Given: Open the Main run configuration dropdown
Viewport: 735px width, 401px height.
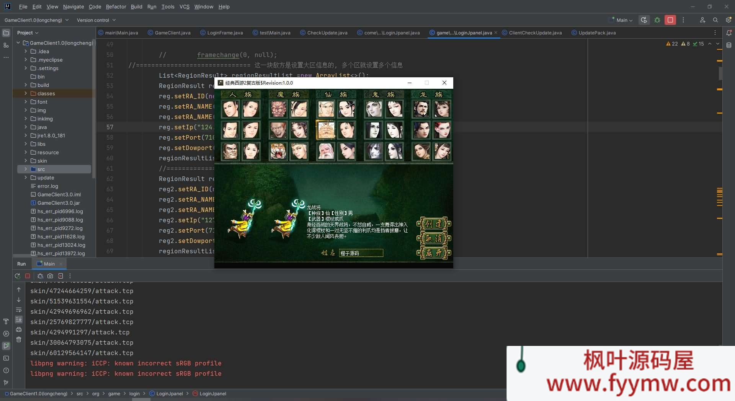Looking at the screenshot, I should [x=621, y=20].
